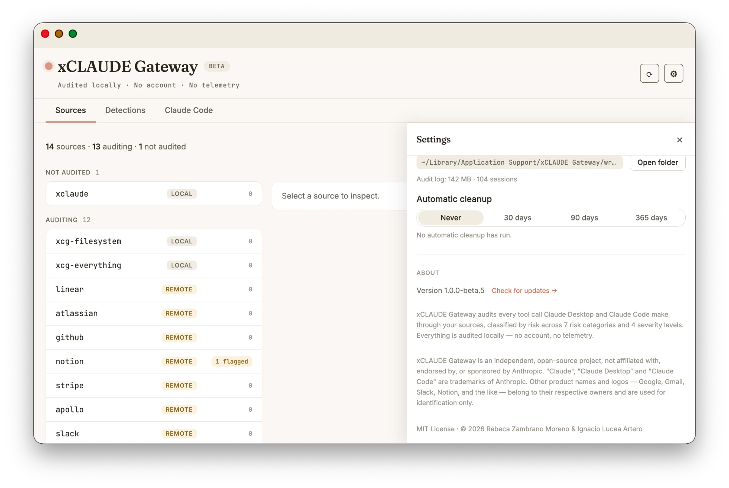Click the REMOTE tag on slack
Image resolution: width=729 pixels, height=488 pixels.
[x=179, y=433]
